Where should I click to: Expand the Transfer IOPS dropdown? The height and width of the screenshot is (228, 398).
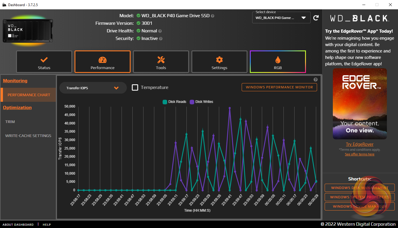point(93,88)
